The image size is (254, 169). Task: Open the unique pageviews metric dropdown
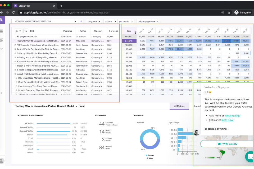[148, 21]
